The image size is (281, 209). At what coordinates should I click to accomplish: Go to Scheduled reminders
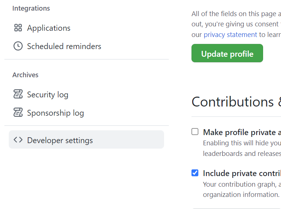tap(64, 46)
